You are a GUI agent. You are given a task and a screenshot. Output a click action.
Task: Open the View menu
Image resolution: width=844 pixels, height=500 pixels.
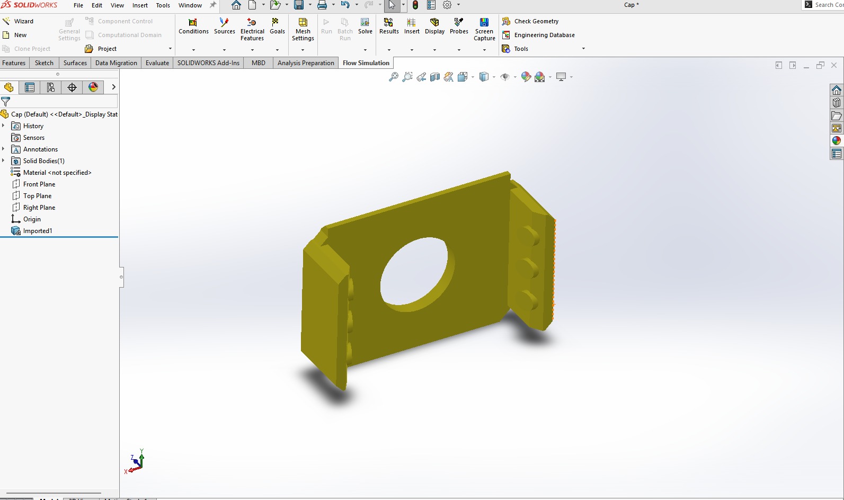[117, 5]
